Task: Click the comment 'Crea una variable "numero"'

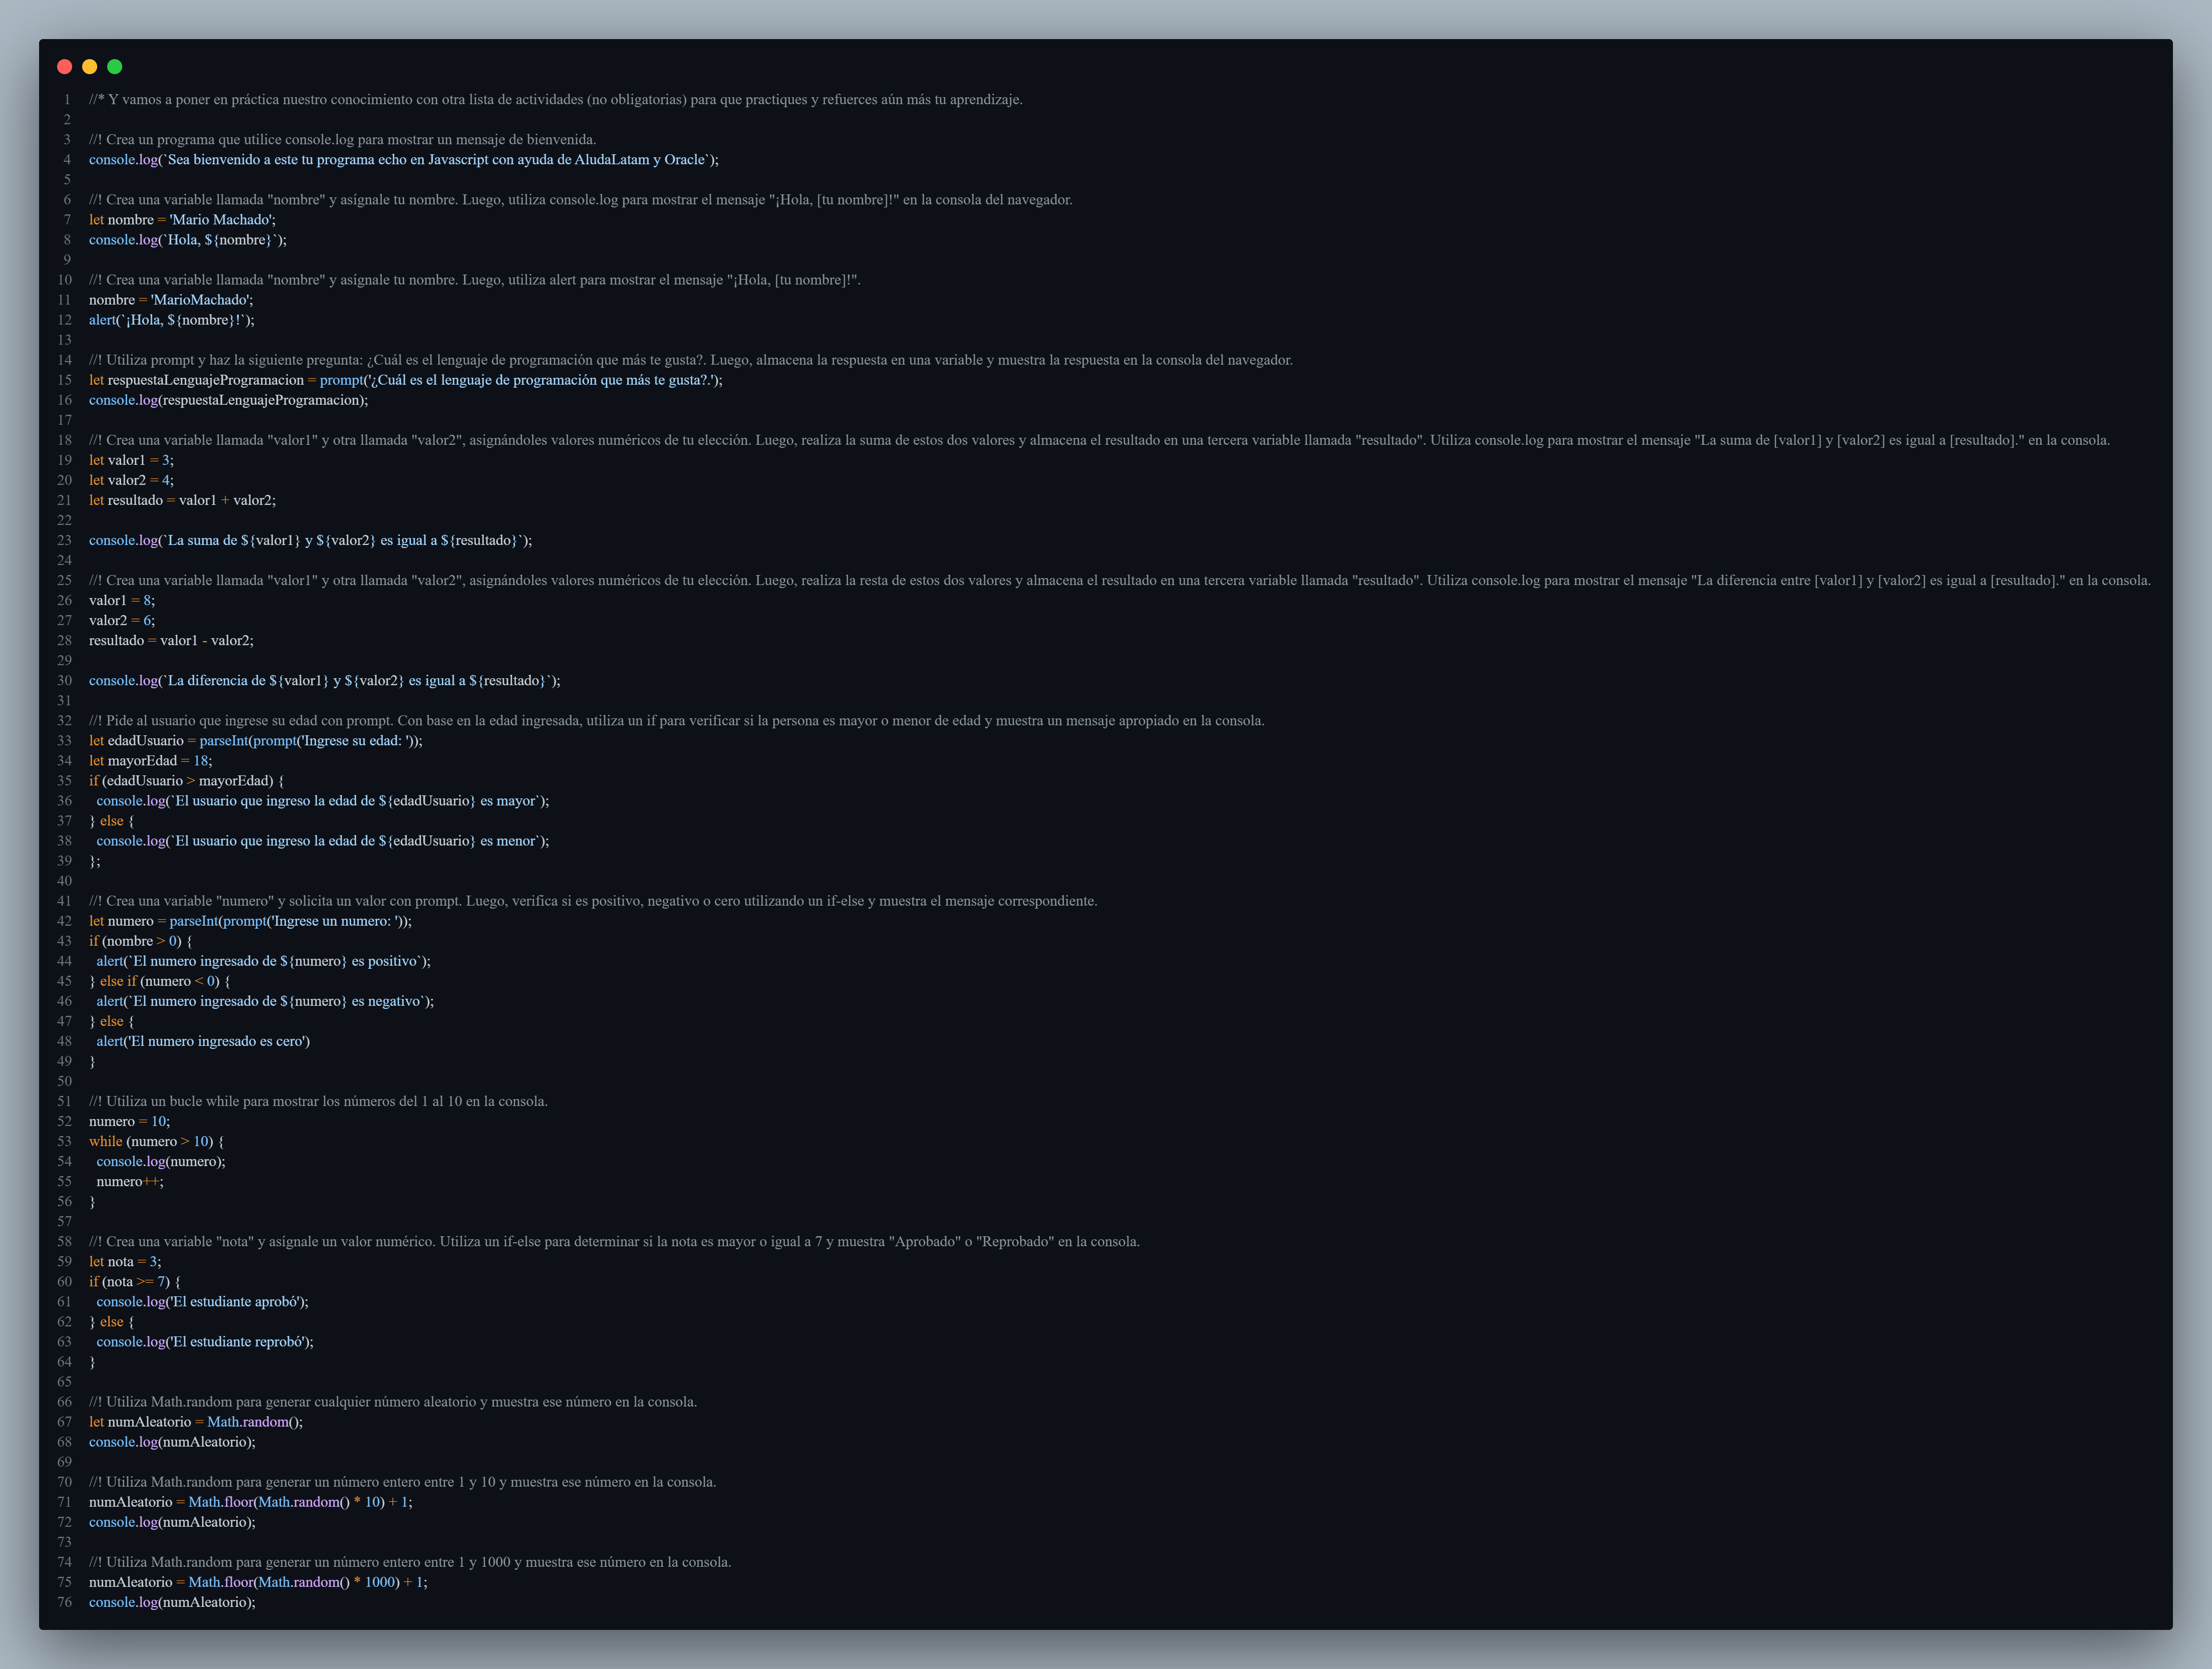Action: click(593, 901)
